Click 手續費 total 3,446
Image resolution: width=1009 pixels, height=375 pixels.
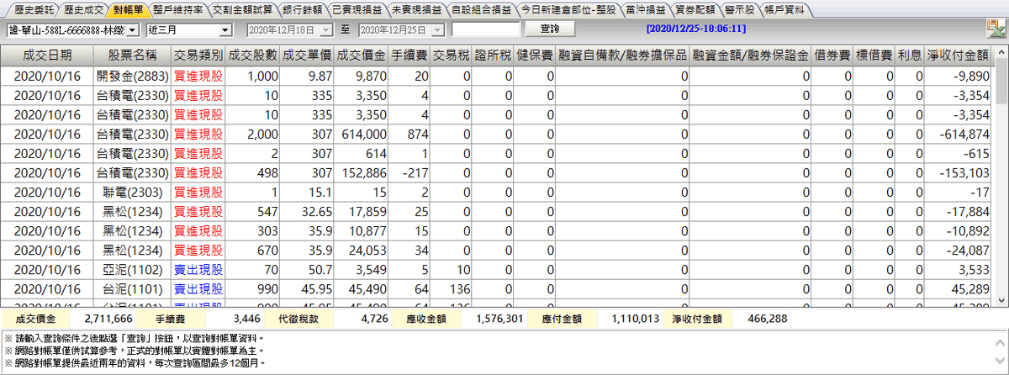tap(248, 320)
